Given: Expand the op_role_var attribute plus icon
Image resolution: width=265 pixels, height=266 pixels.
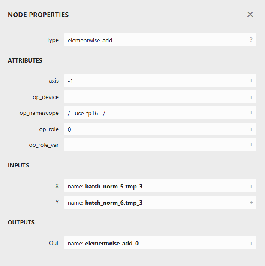Looking at the screenshot, I should click(x=251, y=145).
